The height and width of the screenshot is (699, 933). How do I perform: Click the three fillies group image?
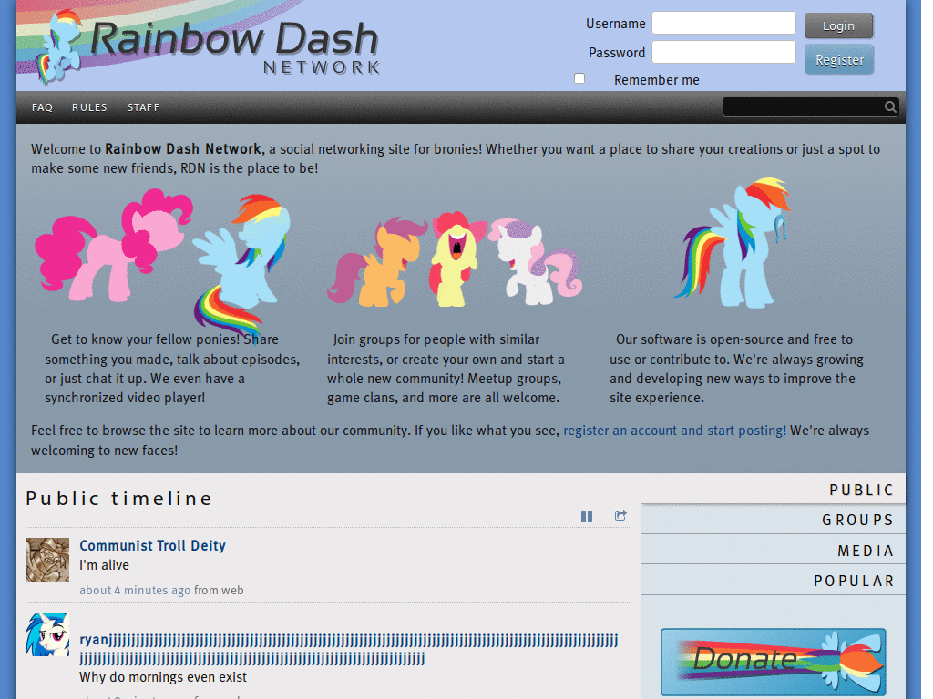point(455,259)
